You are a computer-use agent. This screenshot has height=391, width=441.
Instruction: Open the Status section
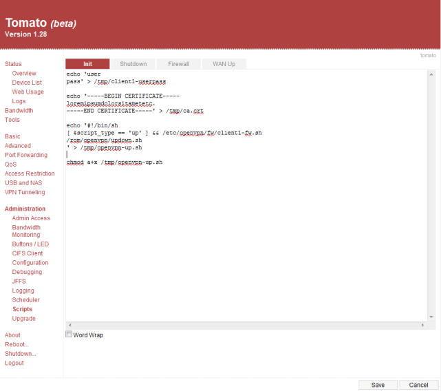click(13, 64)
